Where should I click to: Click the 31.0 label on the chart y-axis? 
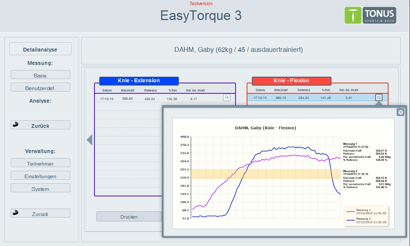(186, 218)
